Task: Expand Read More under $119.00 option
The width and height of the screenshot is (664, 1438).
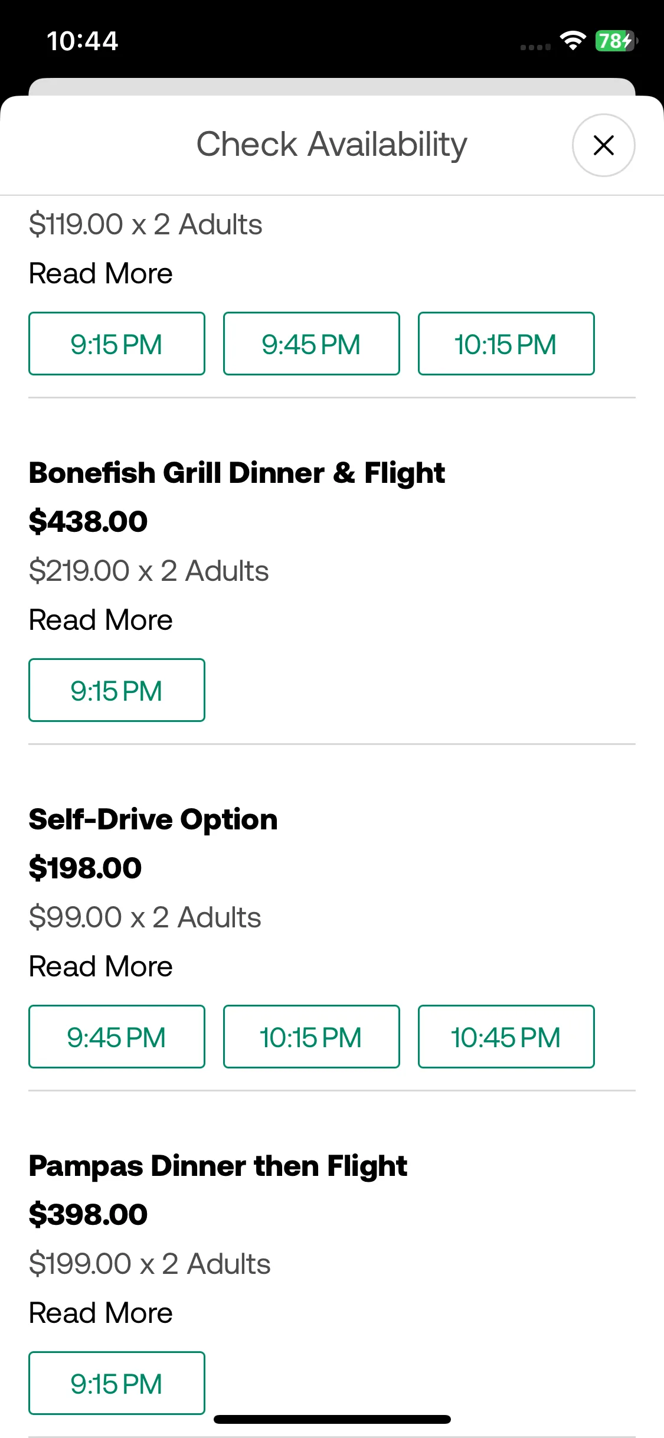Action: click(x=101, y=274)
